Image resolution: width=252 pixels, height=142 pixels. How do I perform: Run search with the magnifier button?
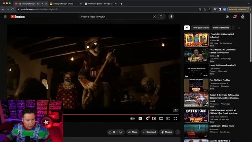[x=161, y=17]
